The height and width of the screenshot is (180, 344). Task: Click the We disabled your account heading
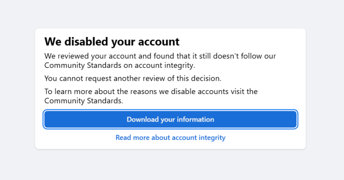[x=112, y=42]
